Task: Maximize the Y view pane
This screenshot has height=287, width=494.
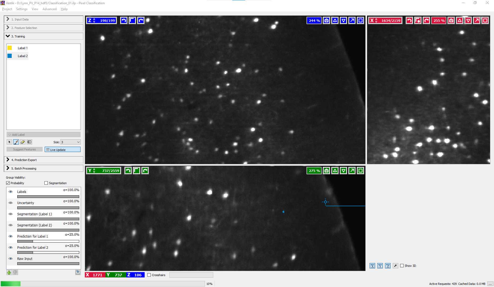Action: 361,171
